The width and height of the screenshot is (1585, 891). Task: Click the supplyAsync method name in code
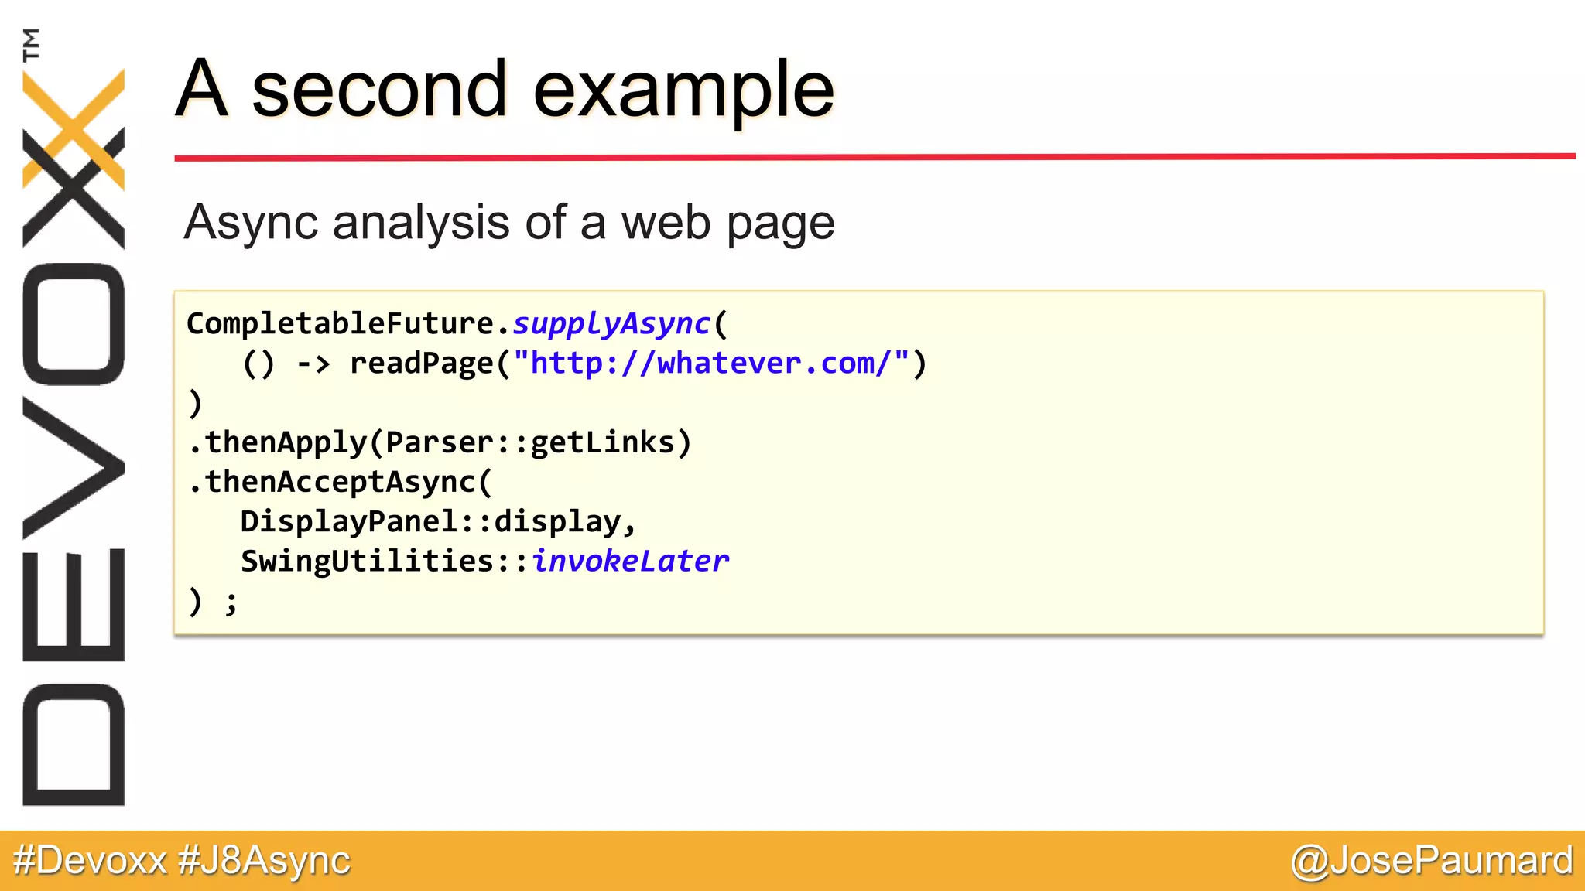pos(611,323)
